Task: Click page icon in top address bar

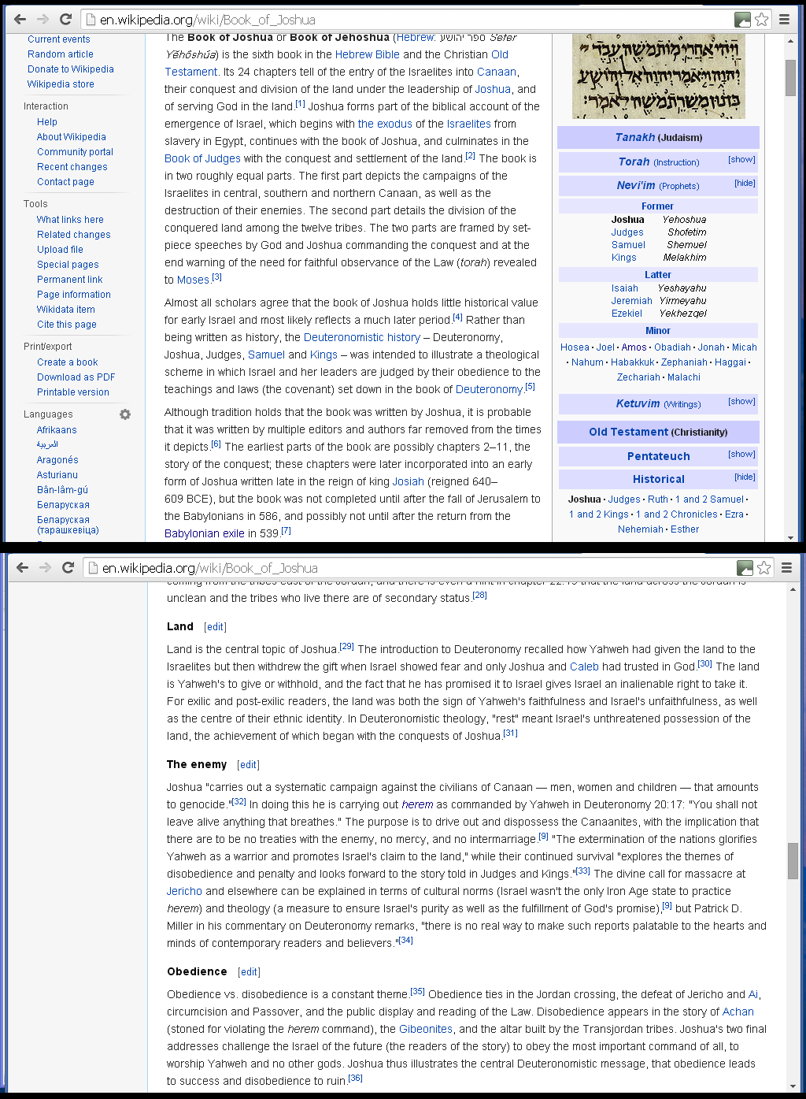Action: 91,20
